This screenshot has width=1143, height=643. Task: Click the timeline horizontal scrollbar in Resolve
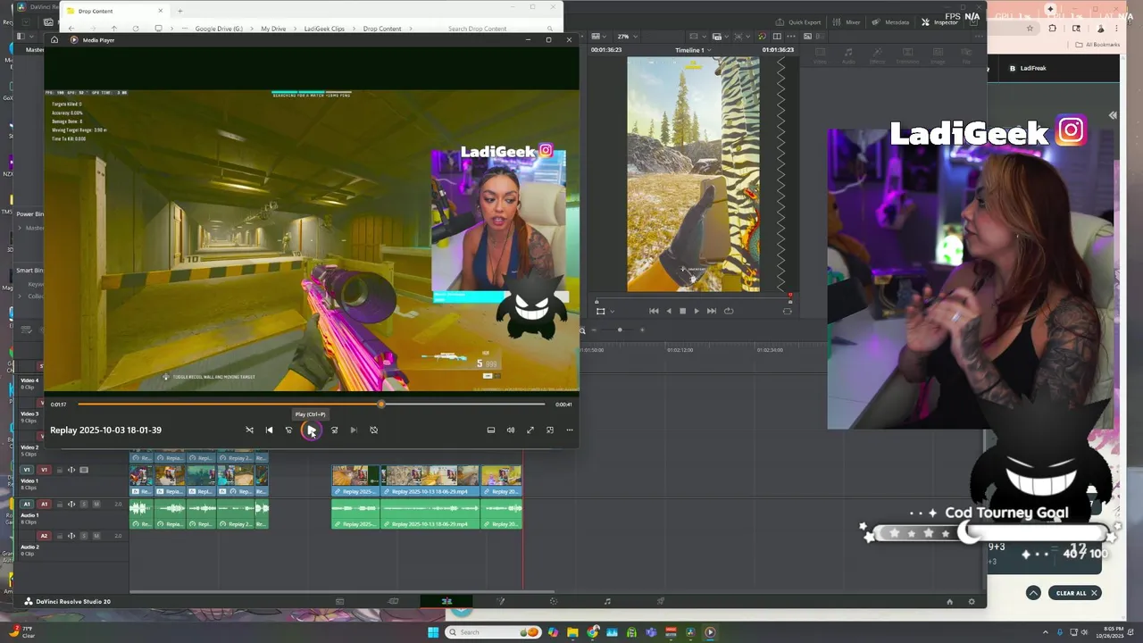point(342,591)
